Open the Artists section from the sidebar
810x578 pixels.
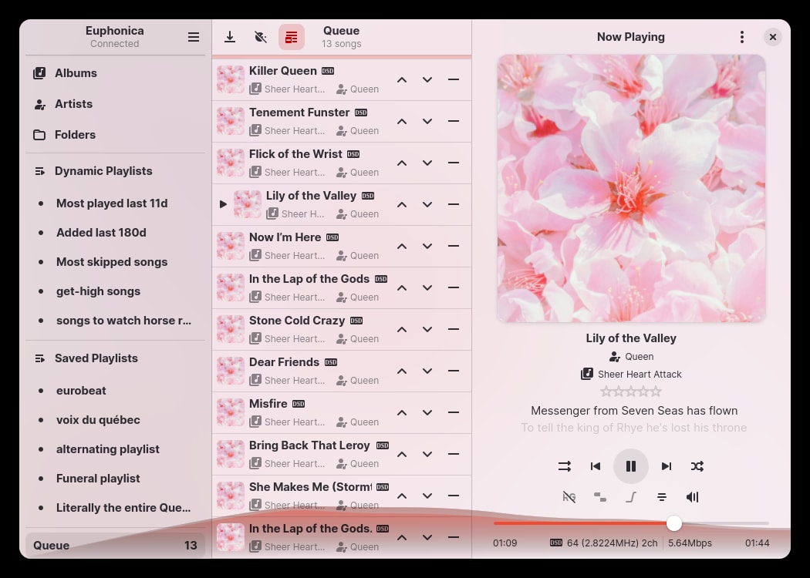[40, 103]
